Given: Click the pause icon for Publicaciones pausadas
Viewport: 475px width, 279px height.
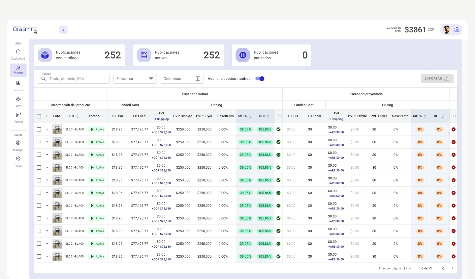Looking at the screenshot, I should pos(243,55).
